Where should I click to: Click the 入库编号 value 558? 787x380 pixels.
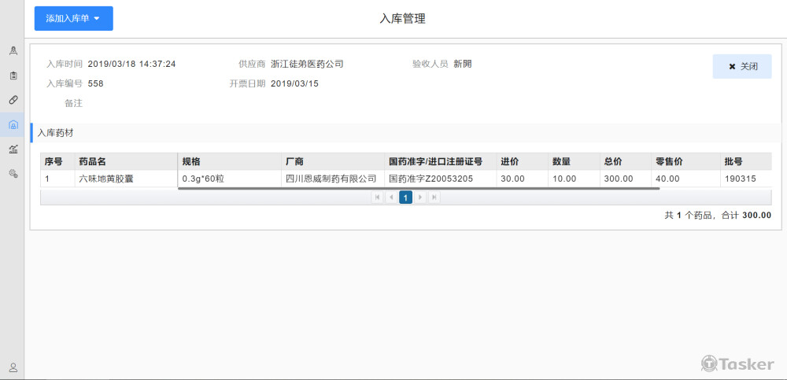coord(95,84)
